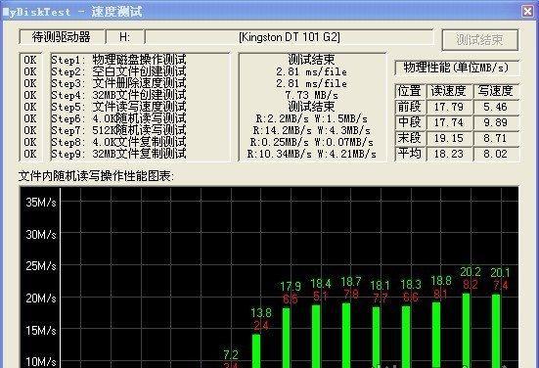The image size is (539, 368).
Task: Click the 7.73 MB/s result
Action: pos(311,95)
